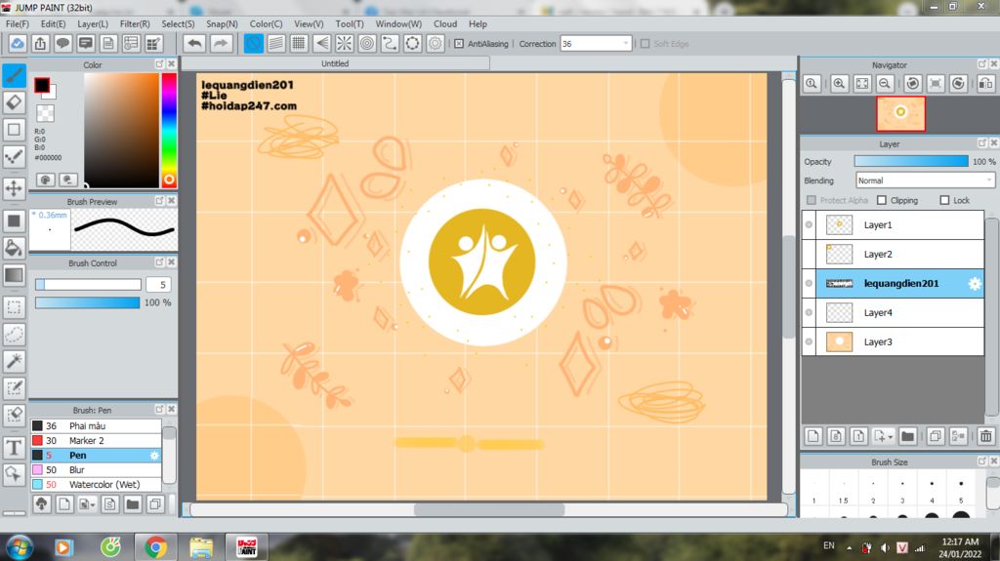The image size is (1000, 561).
Task: Open Correction value dropdown
Action: (x=626, y=43)
